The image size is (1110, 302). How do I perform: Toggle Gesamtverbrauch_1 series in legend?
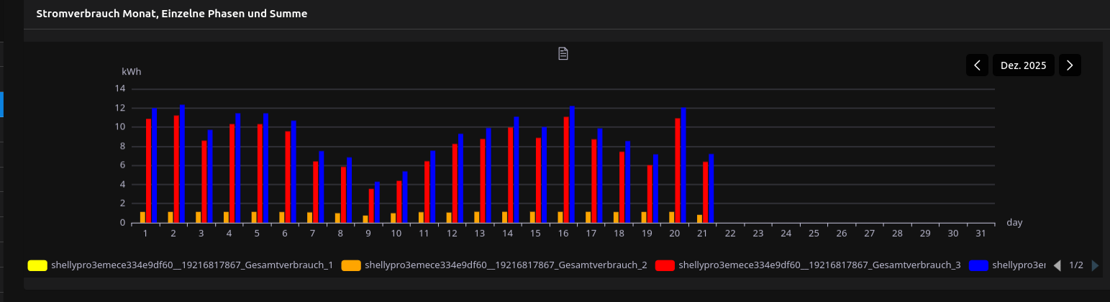[191, 265]
